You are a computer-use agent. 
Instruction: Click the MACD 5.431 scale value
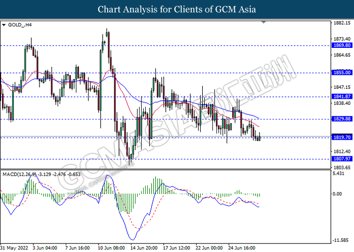[x=338, y=173]
